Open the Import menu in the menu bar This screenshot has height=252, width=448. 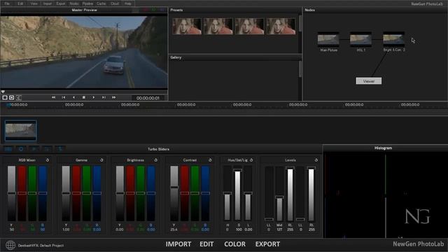(x=48, y=3)
